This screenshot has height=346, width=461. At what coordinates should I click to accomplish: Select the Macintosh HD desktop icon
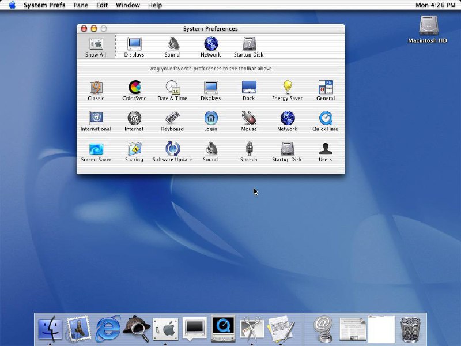point(428,29)
